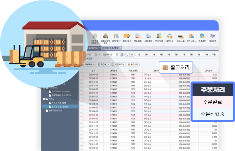235x151 pixels.
Task: Sort by the 일자 column header
Action: tap(93, 71)
